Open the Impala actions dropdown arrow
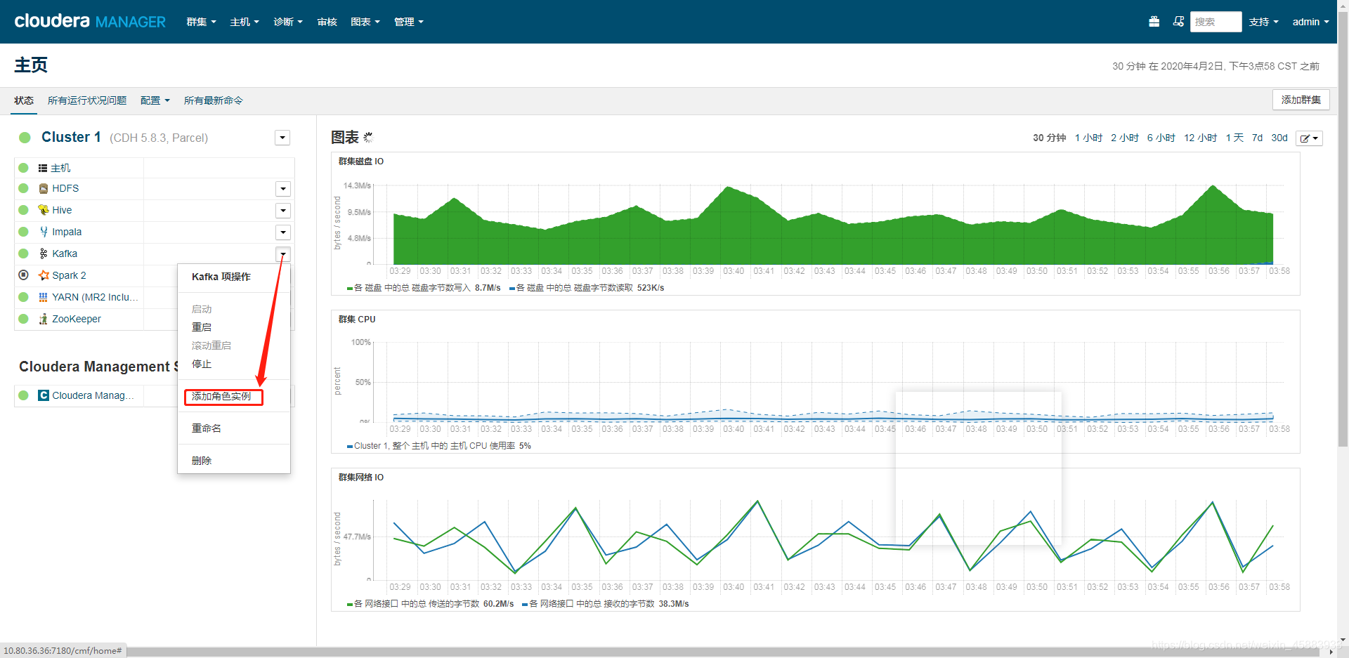1349x658 pixels. tap(282, 232)
